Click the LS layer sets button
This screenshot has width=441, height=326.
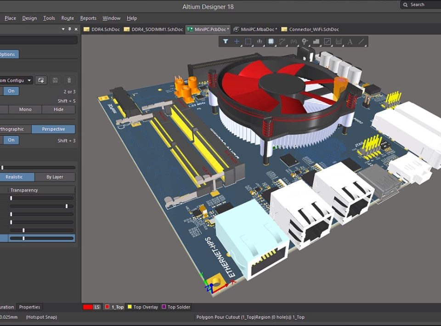tap(97, 307)
